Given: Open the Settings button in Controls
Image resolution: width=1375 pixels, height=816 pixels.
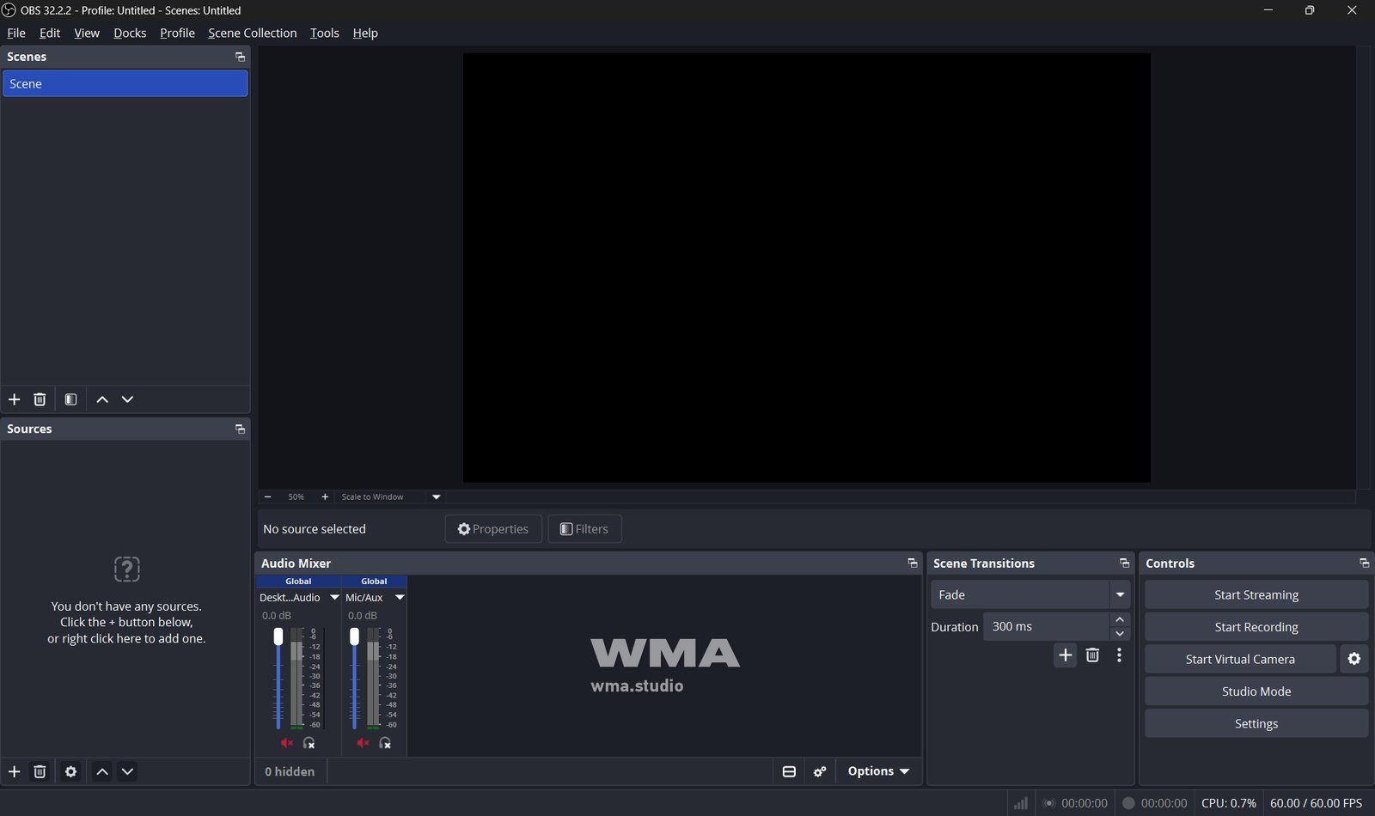Looking at the screenshot, I should 1256,723.
